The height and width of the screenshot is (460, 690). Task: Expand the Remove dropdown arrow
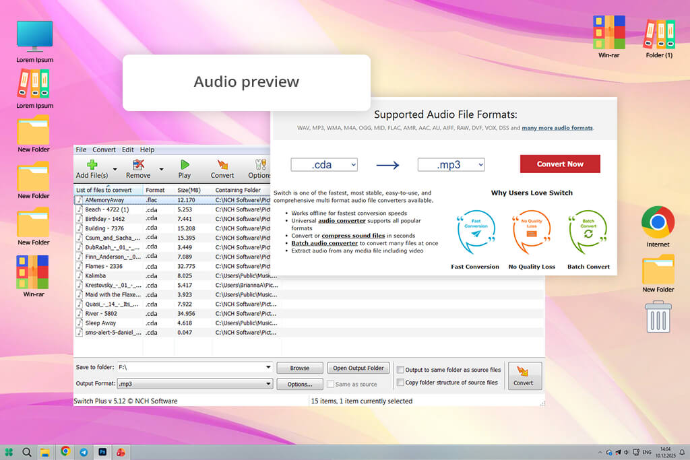(x=162, y=169)
